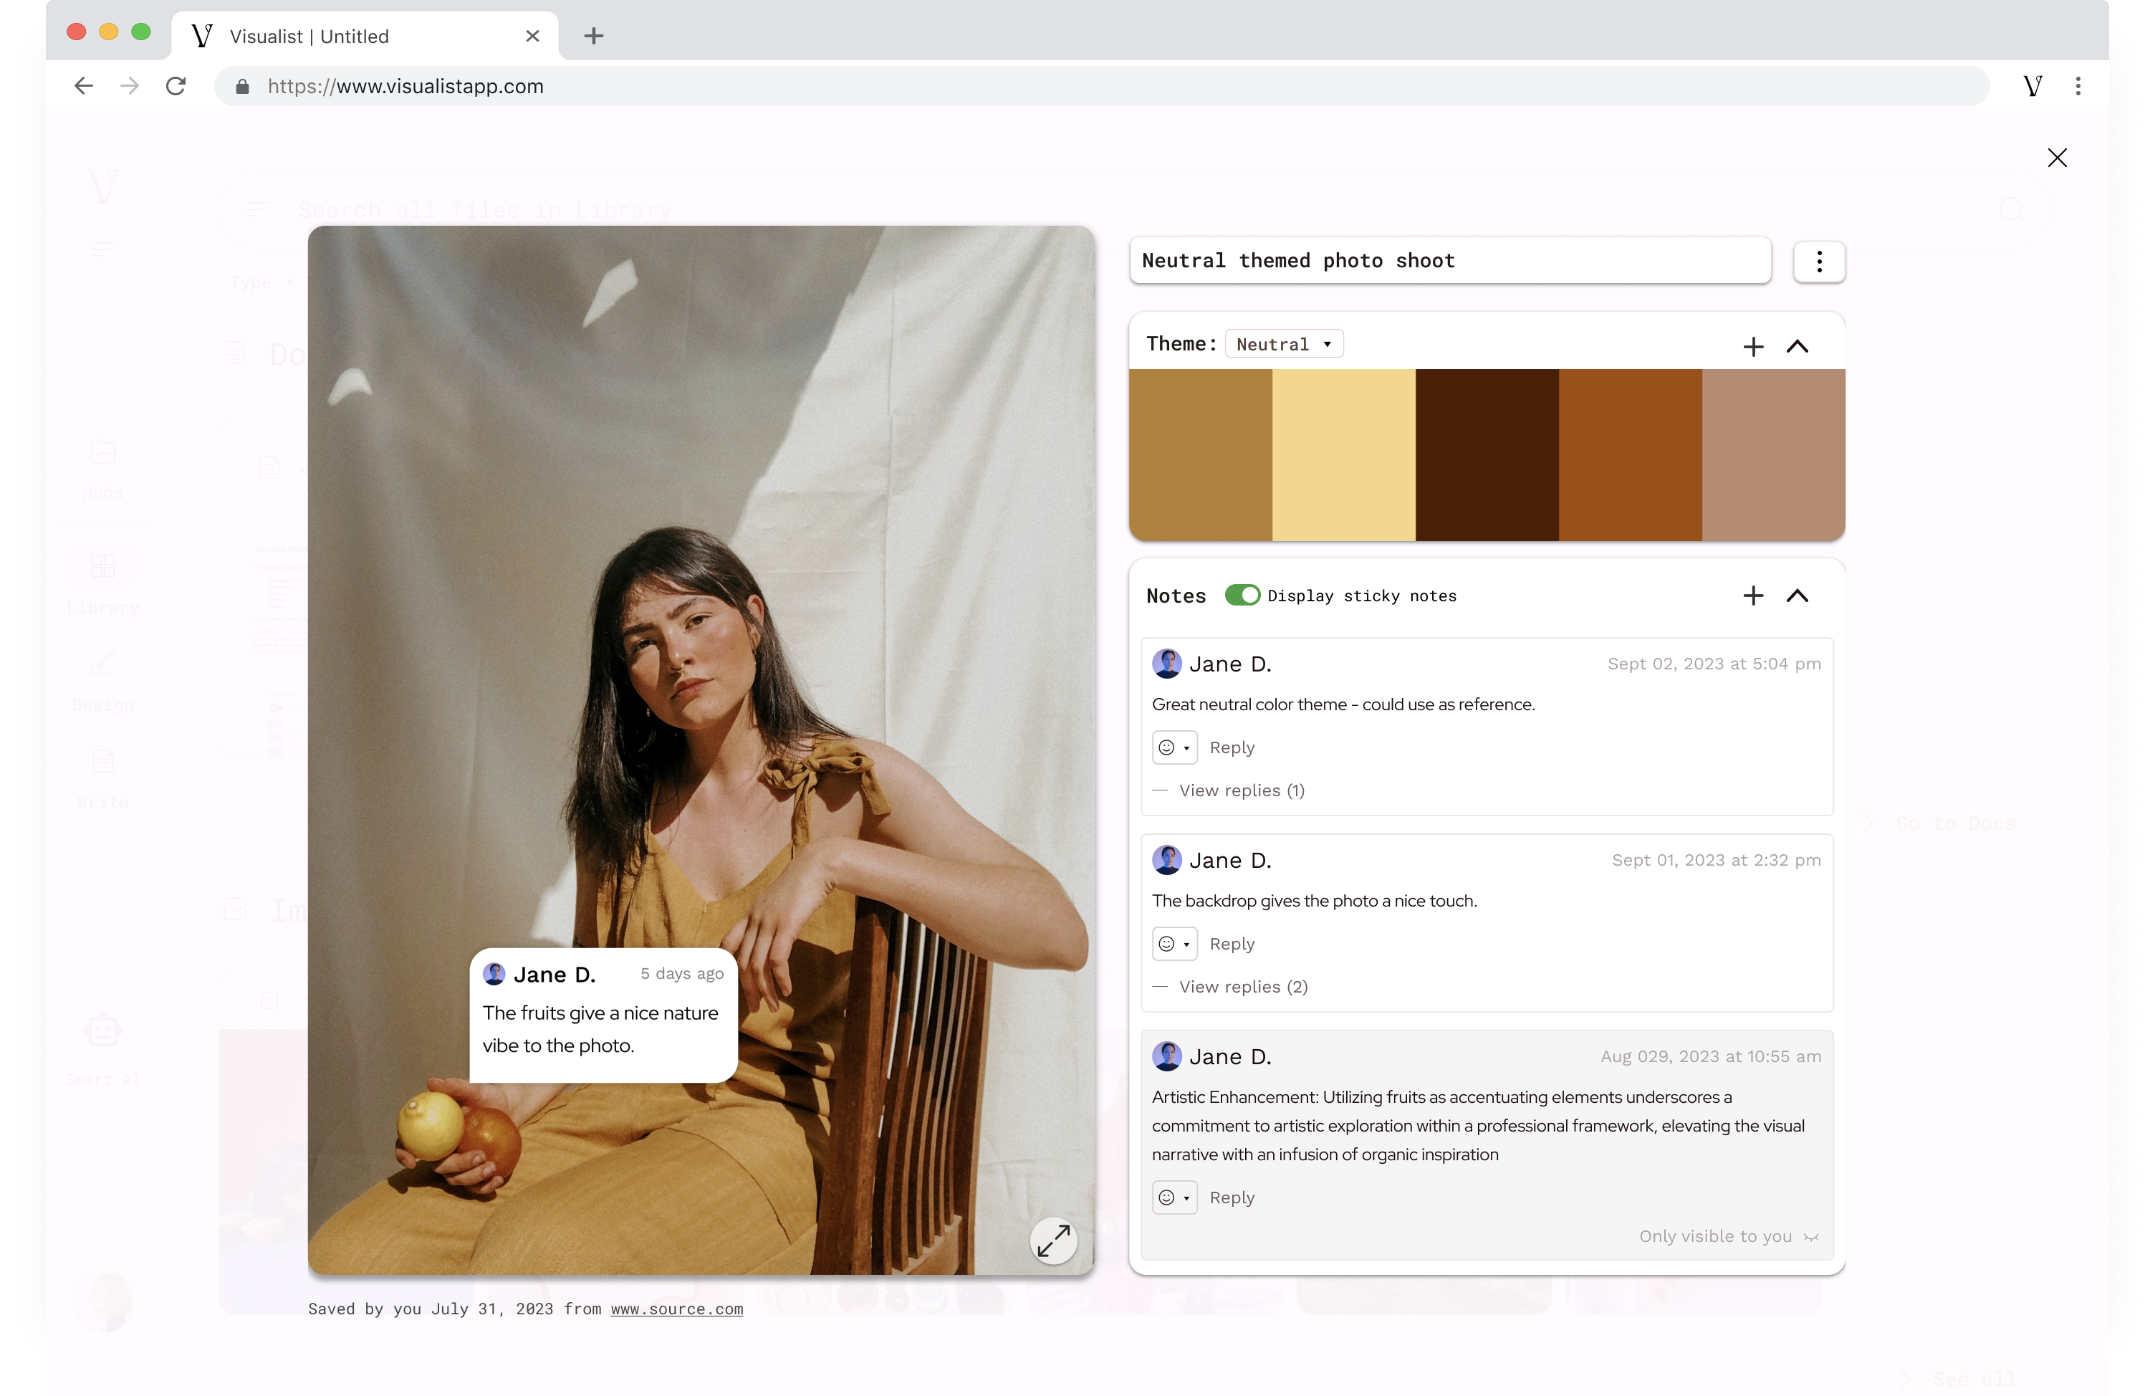Open browser menu with vertical dots
The image size is (2155, 1396).
2078,86
